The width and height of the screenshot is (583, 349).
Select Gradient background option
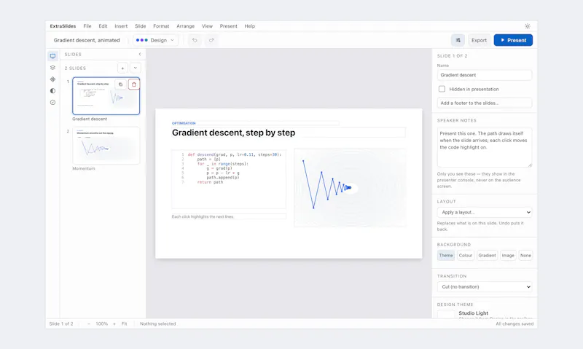pos(487,255)
